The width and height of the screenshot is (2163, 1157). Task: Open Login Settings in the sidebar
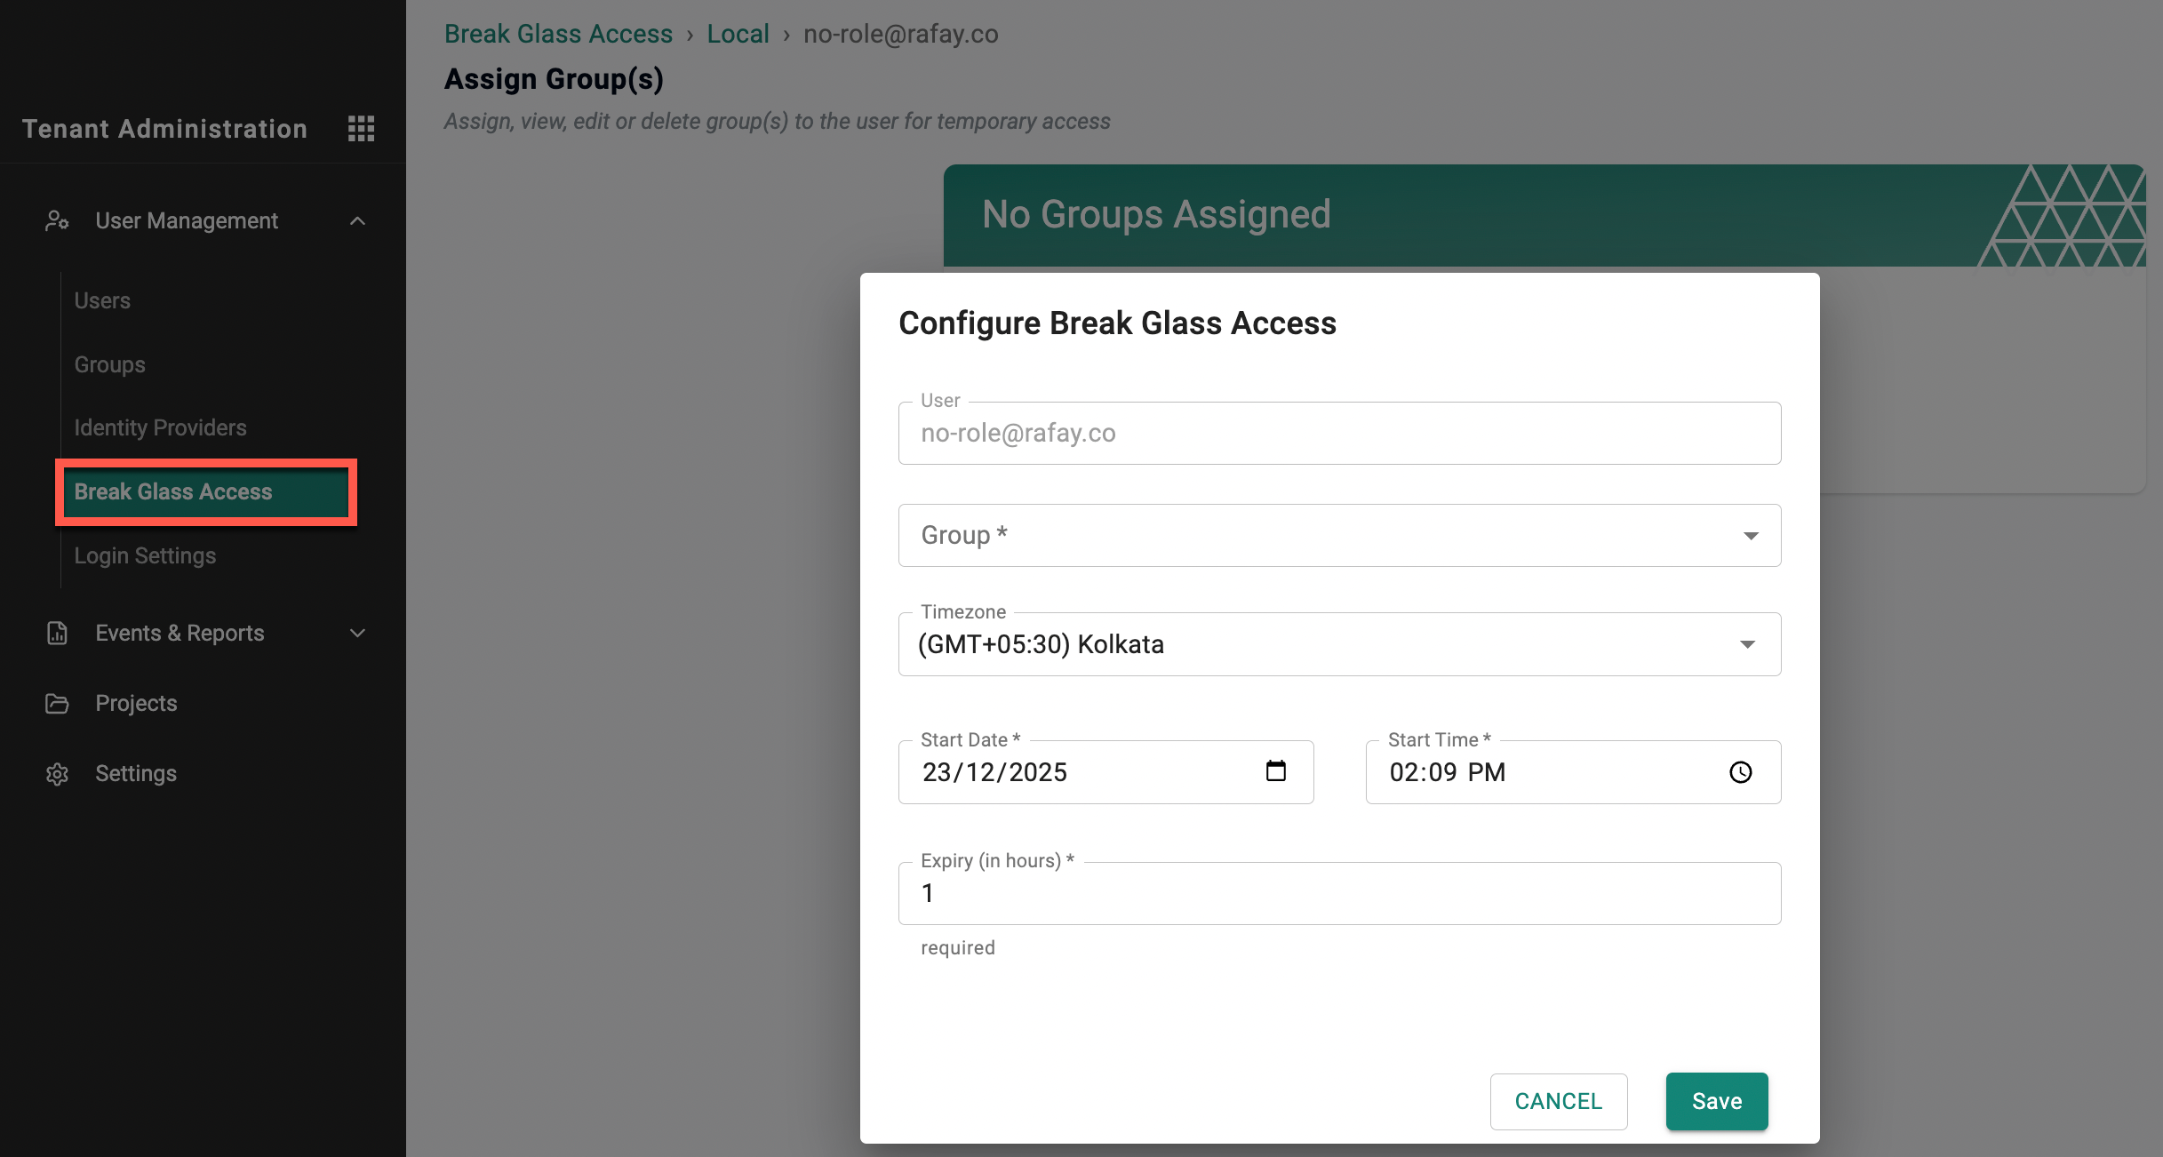[145, 555]
